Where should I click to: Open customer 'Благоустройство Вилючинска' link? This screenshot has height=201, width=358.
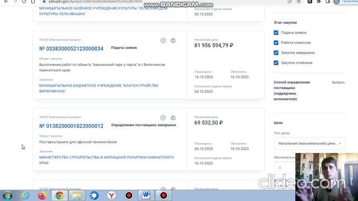[99, 88]
